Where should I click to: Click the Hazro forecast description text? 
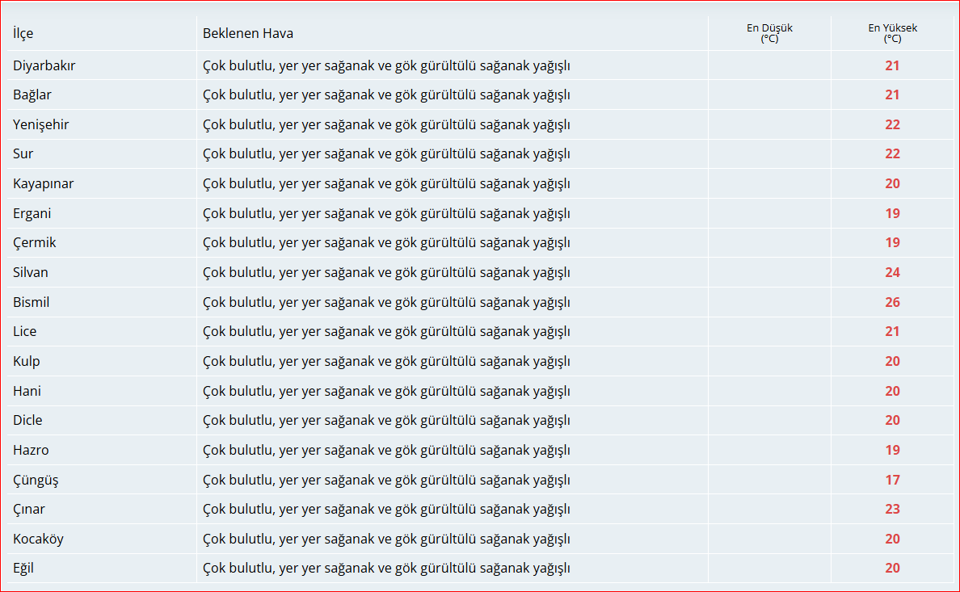click(x=386, y=450)
